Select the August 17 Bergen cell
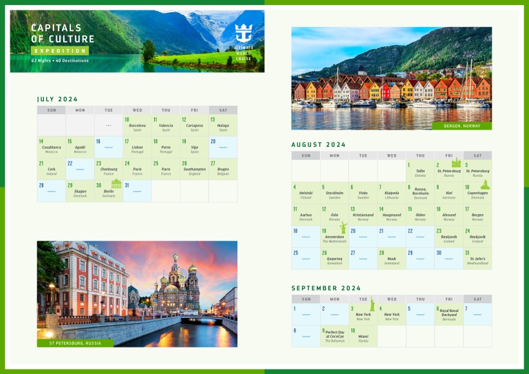 (x=478, y=215)
